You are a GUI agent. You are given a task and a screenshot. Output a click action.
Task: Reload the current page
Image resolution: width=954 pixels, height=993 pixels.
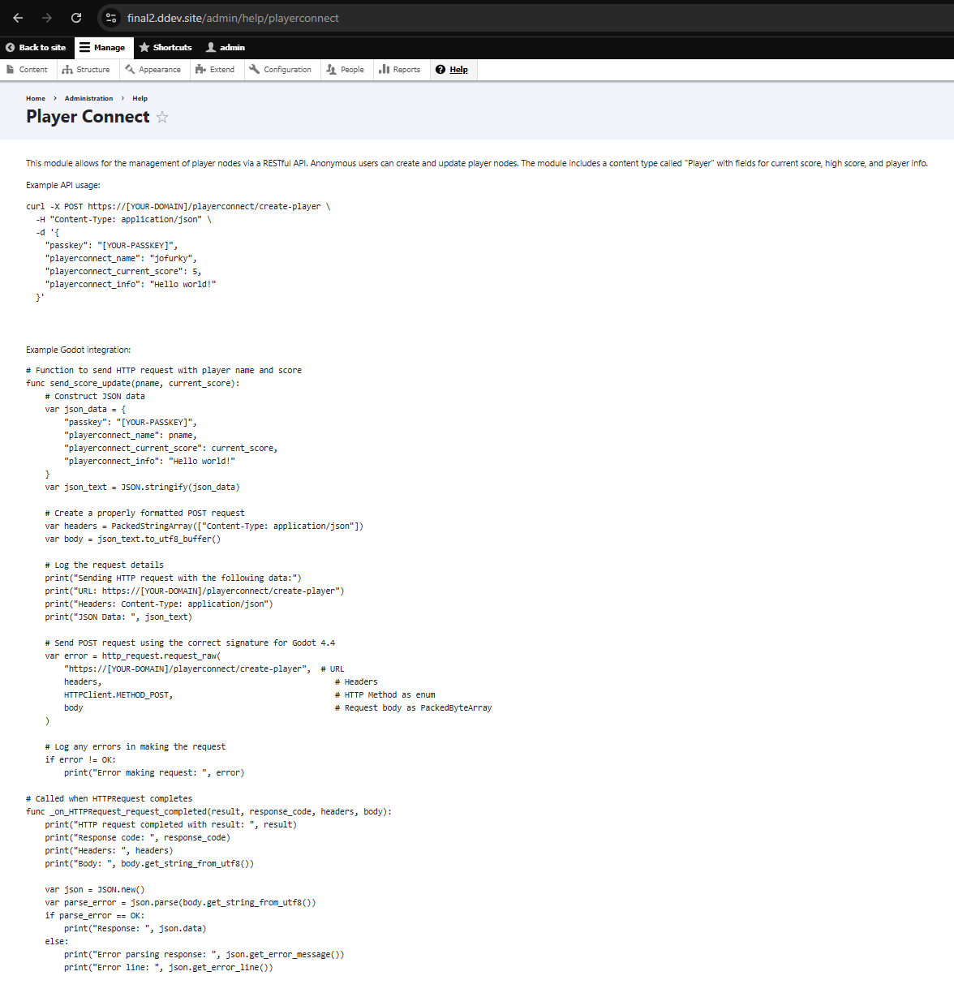click(x=76, y=18)
